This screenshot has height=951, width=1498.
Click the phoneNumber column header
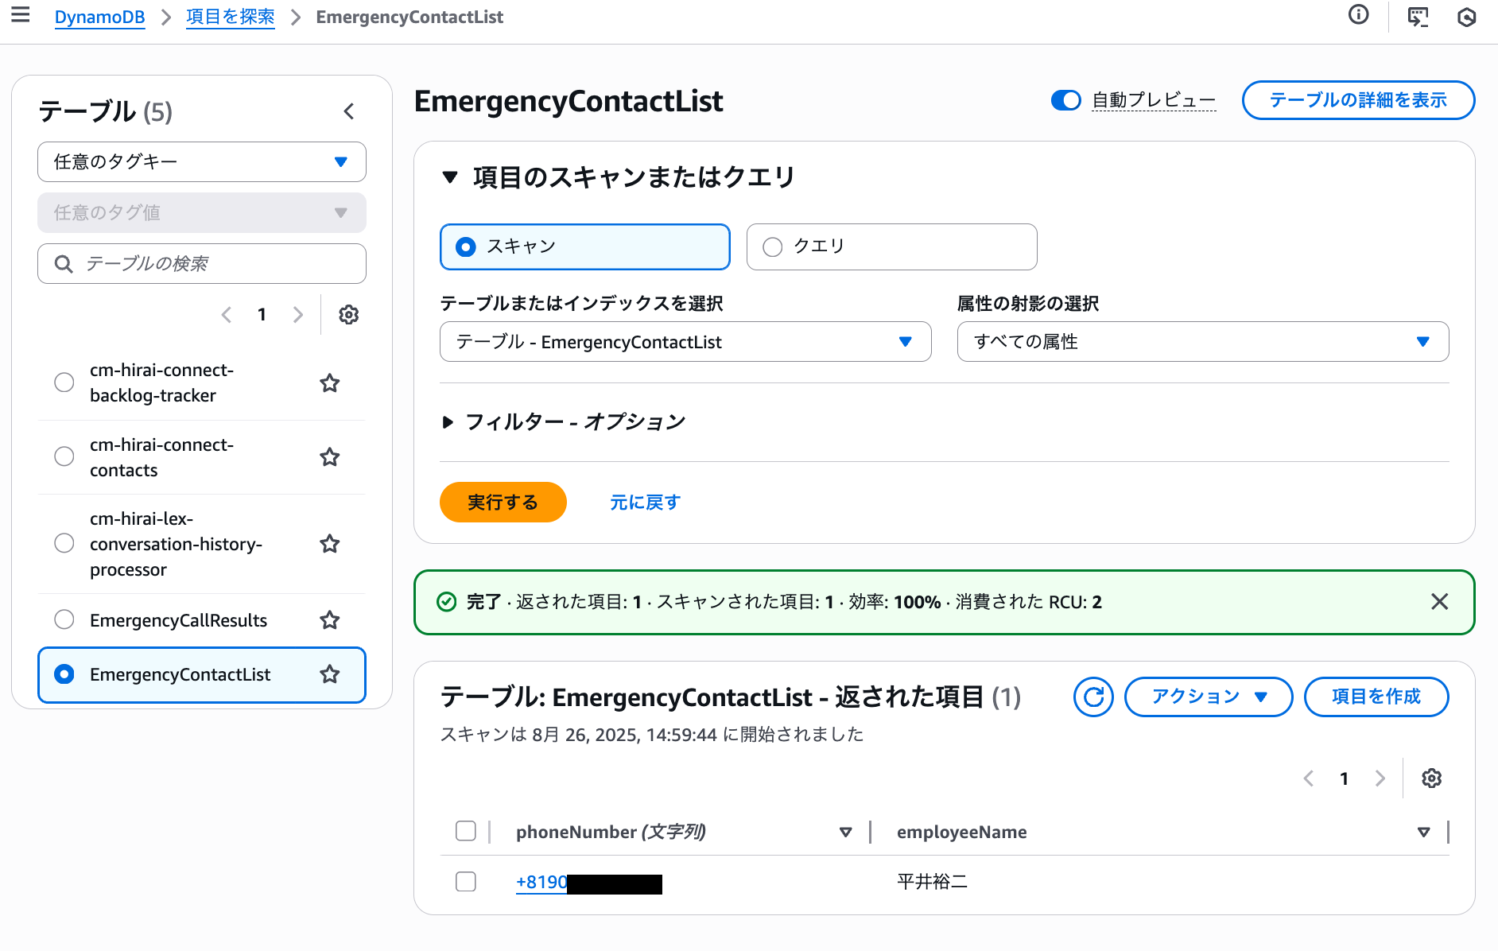tap(611, 833)
